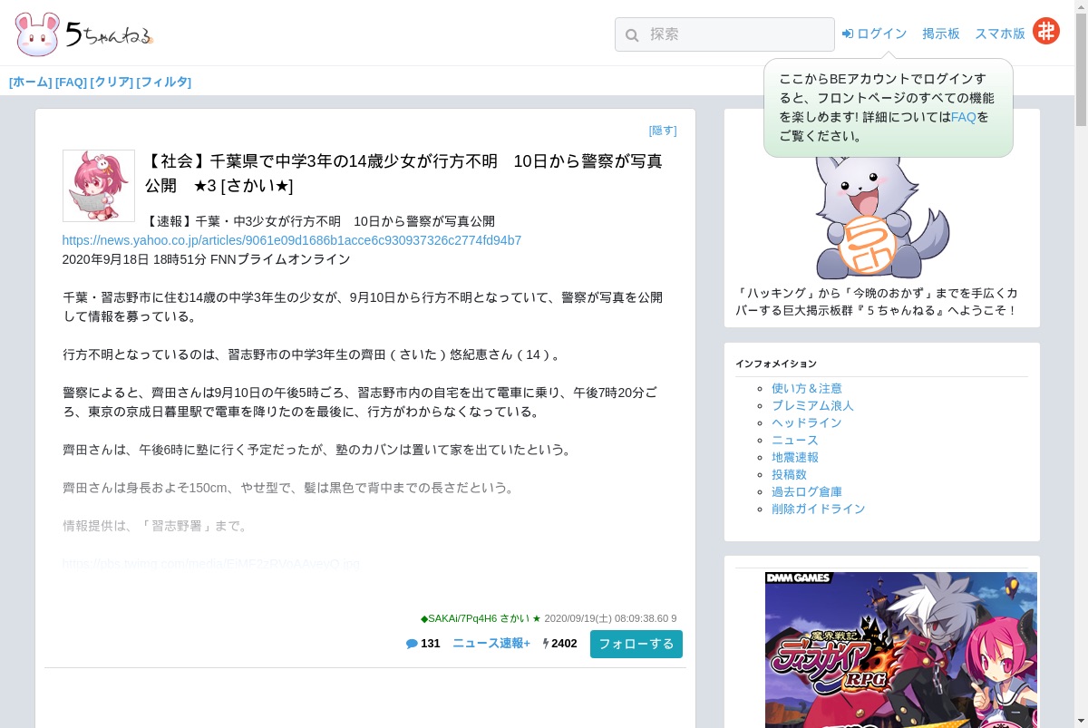1088x728 pixels.
Task: Open 地震速報 earthquake alerts link
Action: [795, 457]
